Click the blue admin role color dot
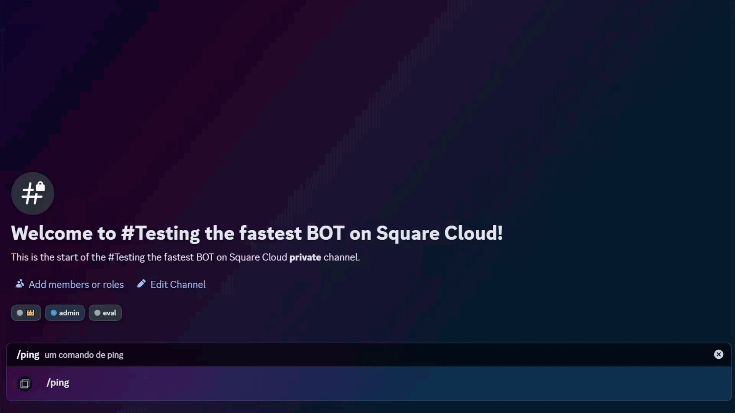The image size is (735, 413). (x=54, y=313)
